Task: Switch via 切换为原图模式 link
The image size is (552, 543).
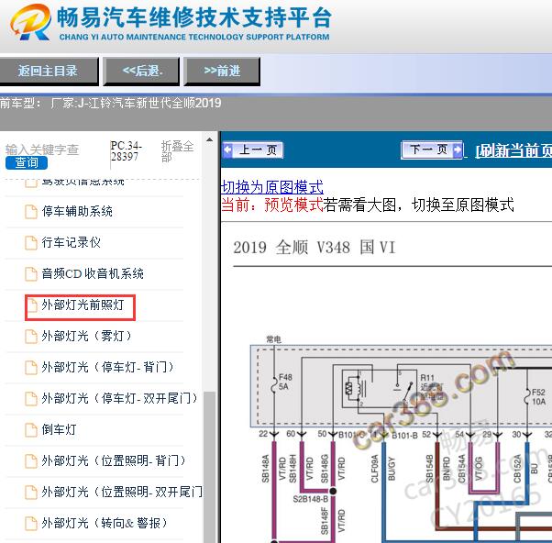Action: coord(272,187)
